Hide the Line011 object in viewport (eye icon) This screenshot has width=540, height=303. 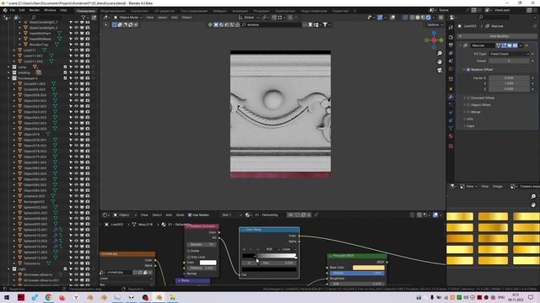point(77,50)
